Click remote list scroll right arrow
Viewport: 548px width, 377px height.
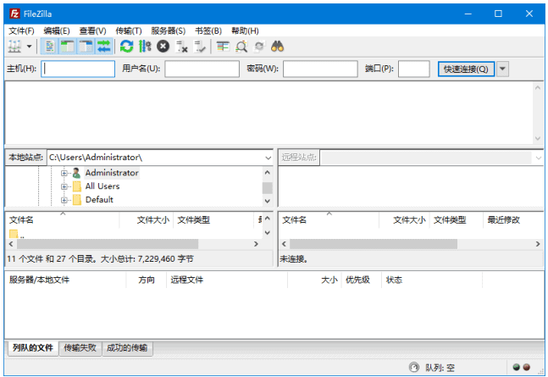(538, 244)
